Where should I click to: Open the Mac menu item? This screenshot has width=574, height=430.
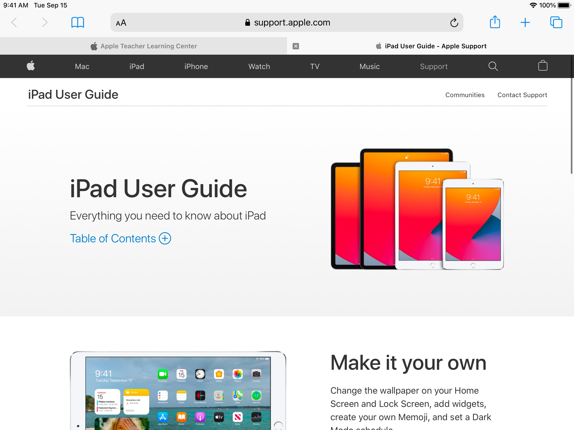pyautogui.click(x=82, y=66)
